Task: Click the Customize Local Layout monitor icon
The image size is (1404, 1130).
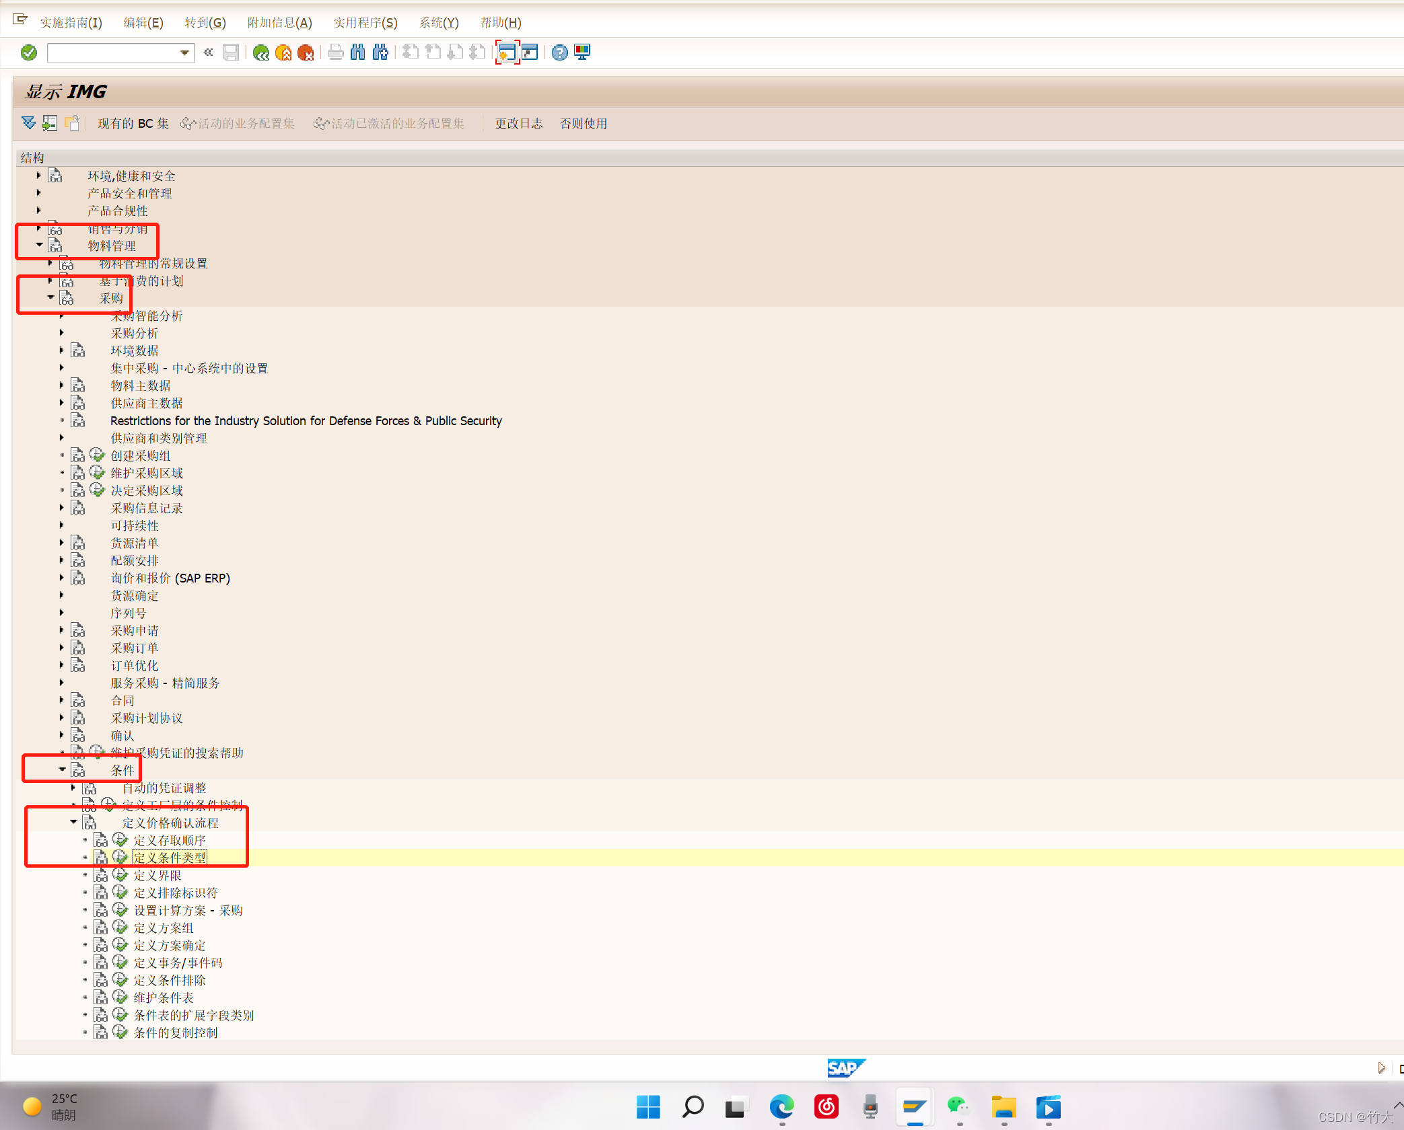Action: pos(582,52)
